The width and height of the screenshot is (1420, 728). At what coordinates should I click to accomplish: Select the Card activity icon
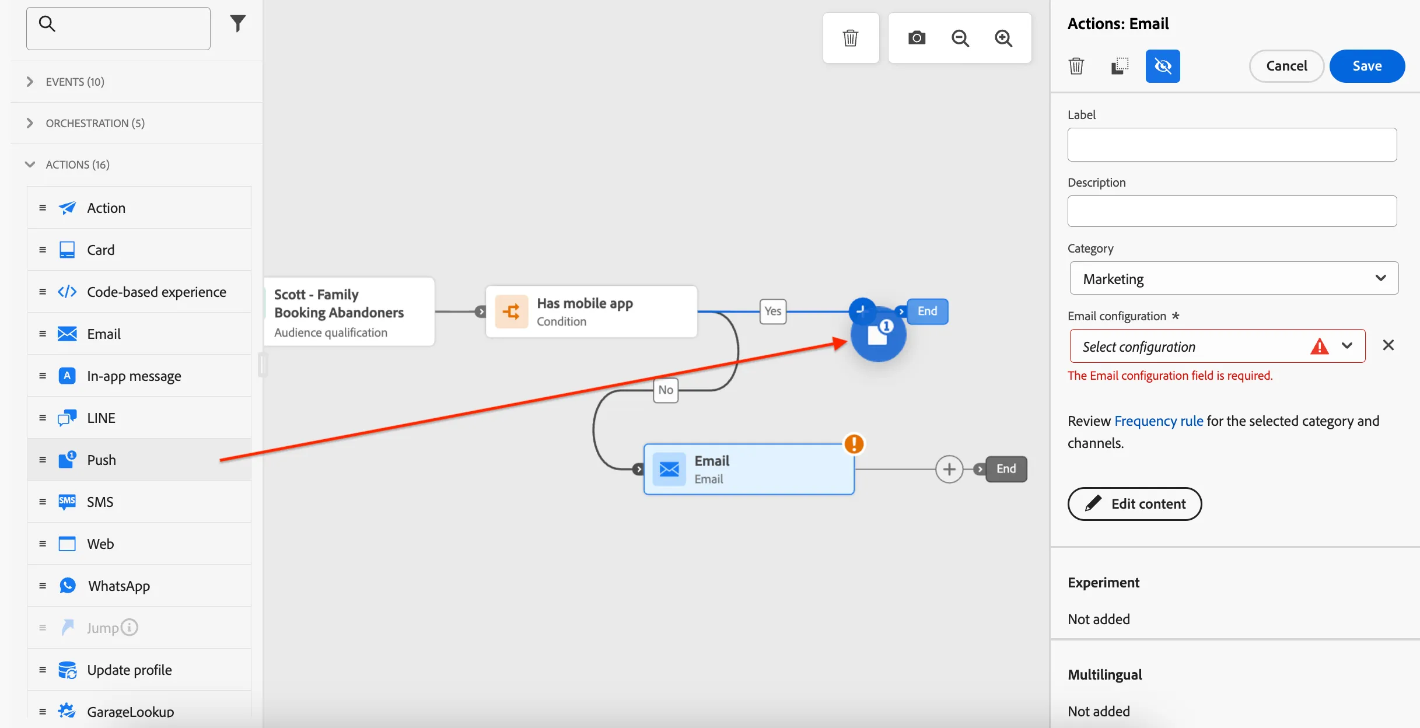pos(67,250)
